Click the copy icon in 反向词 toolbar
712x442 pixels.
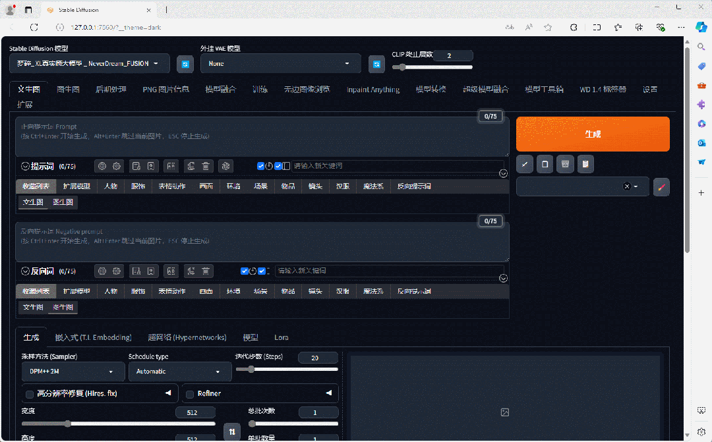tap(191, 271)
